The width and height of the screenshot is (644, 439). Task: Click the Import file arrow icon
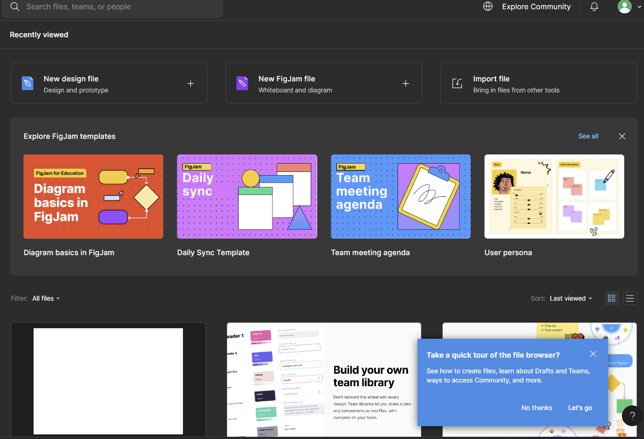pyautogui.click(x=457, y=83)
